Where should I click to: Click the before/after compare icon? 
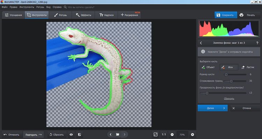pos(80,134)
